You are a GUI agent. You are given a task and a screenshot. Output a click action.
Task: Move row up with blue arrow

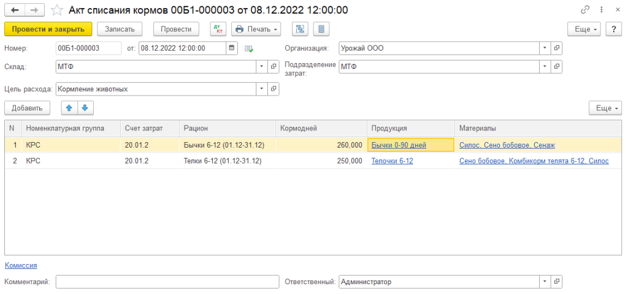pos(69,108)
